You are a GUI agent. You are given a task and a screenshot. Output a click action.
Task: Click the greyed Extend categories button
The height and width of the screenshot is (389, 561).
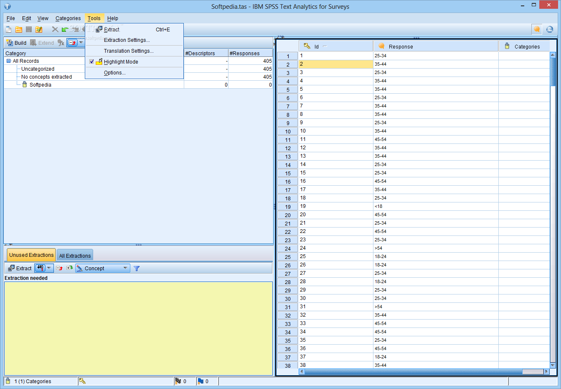click(x=42, y=43)
